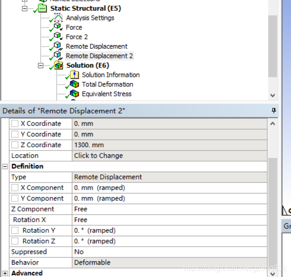Screen dimensions: 291x277
Task: Expand the Advanced section
Action: tap(5, 273)
